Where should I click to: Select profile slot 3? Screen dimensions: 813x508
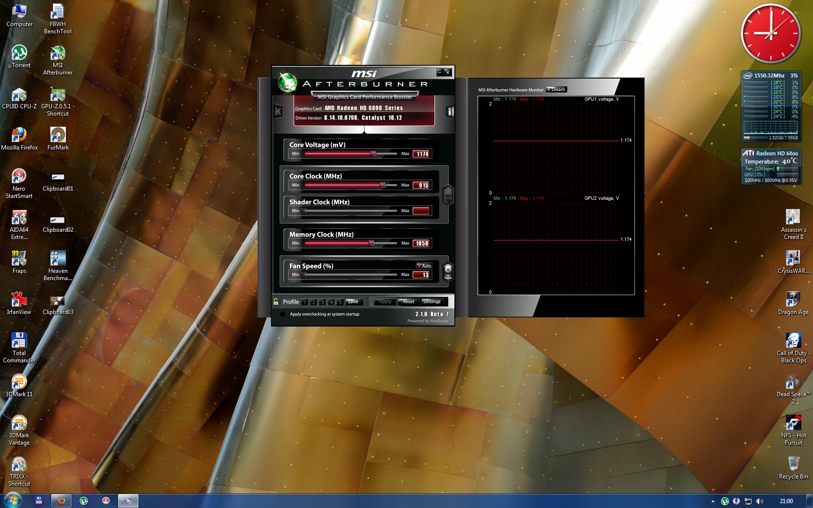coord(322,302)
